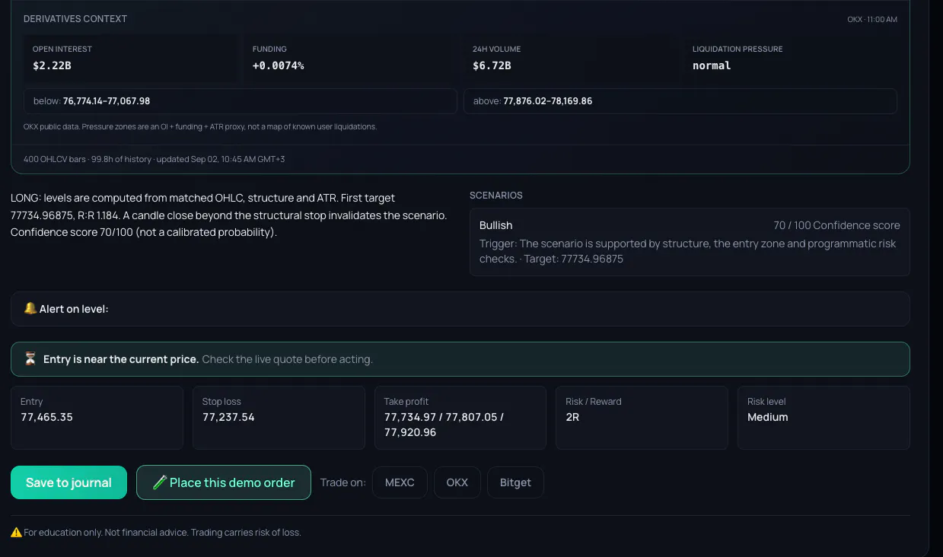Click the 70 / 100 Confidence score text
This screenshot has height=557, width=943.
point(836,225)
